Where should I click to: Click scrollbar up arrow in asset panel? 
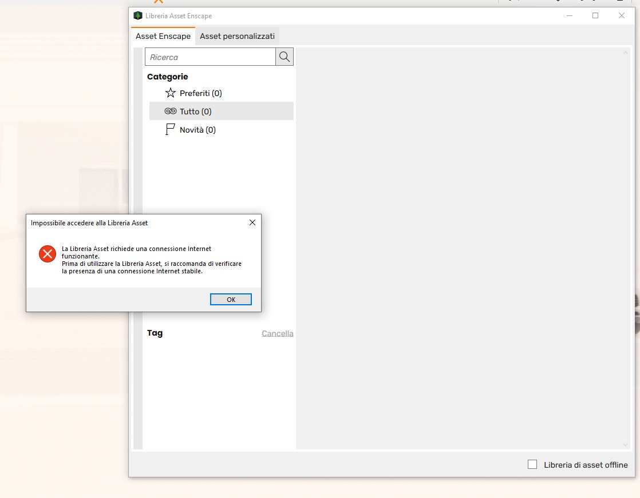pos(625,53)
